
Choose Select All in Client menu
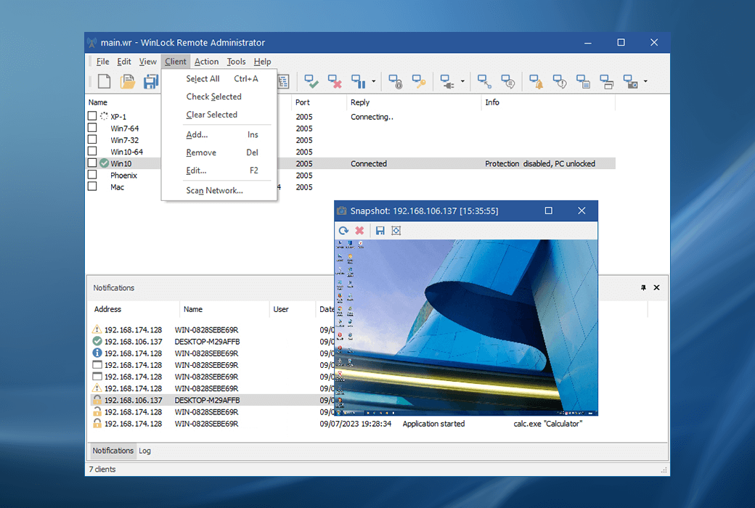[x=219, y=78]
